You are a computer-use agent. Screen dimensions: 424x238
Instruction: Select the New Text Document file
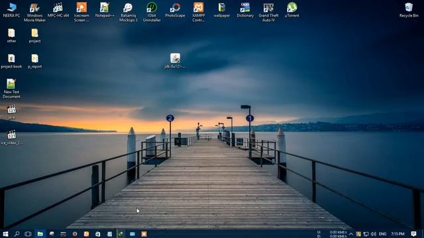click(11, 89)
